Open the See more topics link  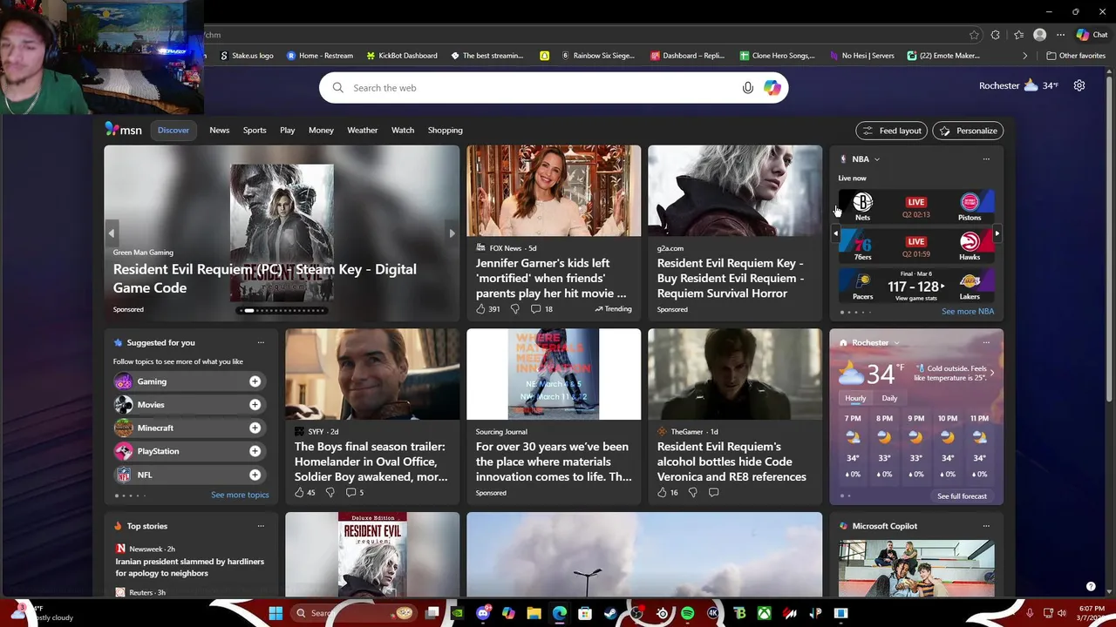click(x=240, y=495)
